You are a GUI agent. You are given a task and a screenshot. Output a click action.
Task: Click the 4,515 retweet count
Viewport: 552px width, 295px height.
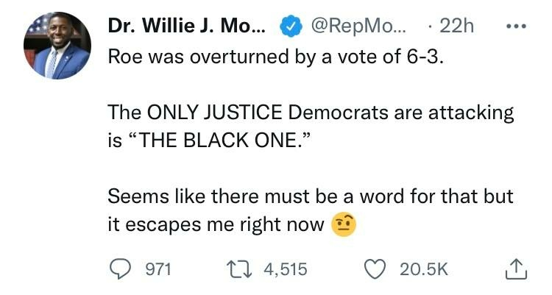pyautogui.click(x=283, y=269)
